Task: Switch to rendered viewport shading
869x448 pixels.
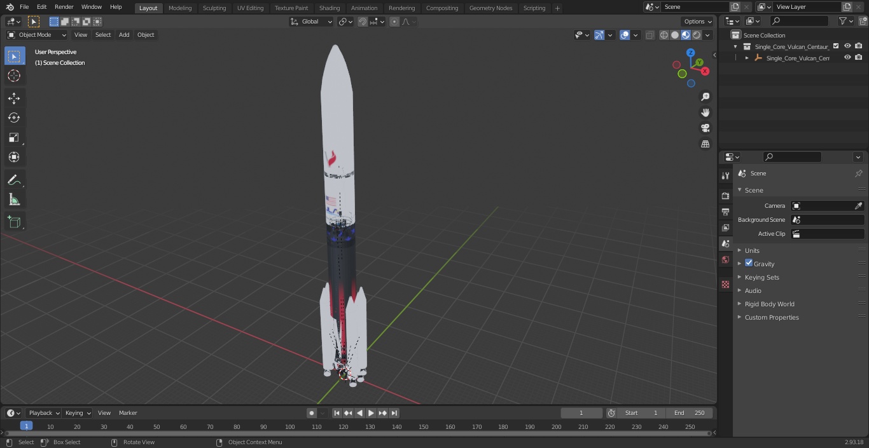Action: pyautogui.click(x=697, y=35)
